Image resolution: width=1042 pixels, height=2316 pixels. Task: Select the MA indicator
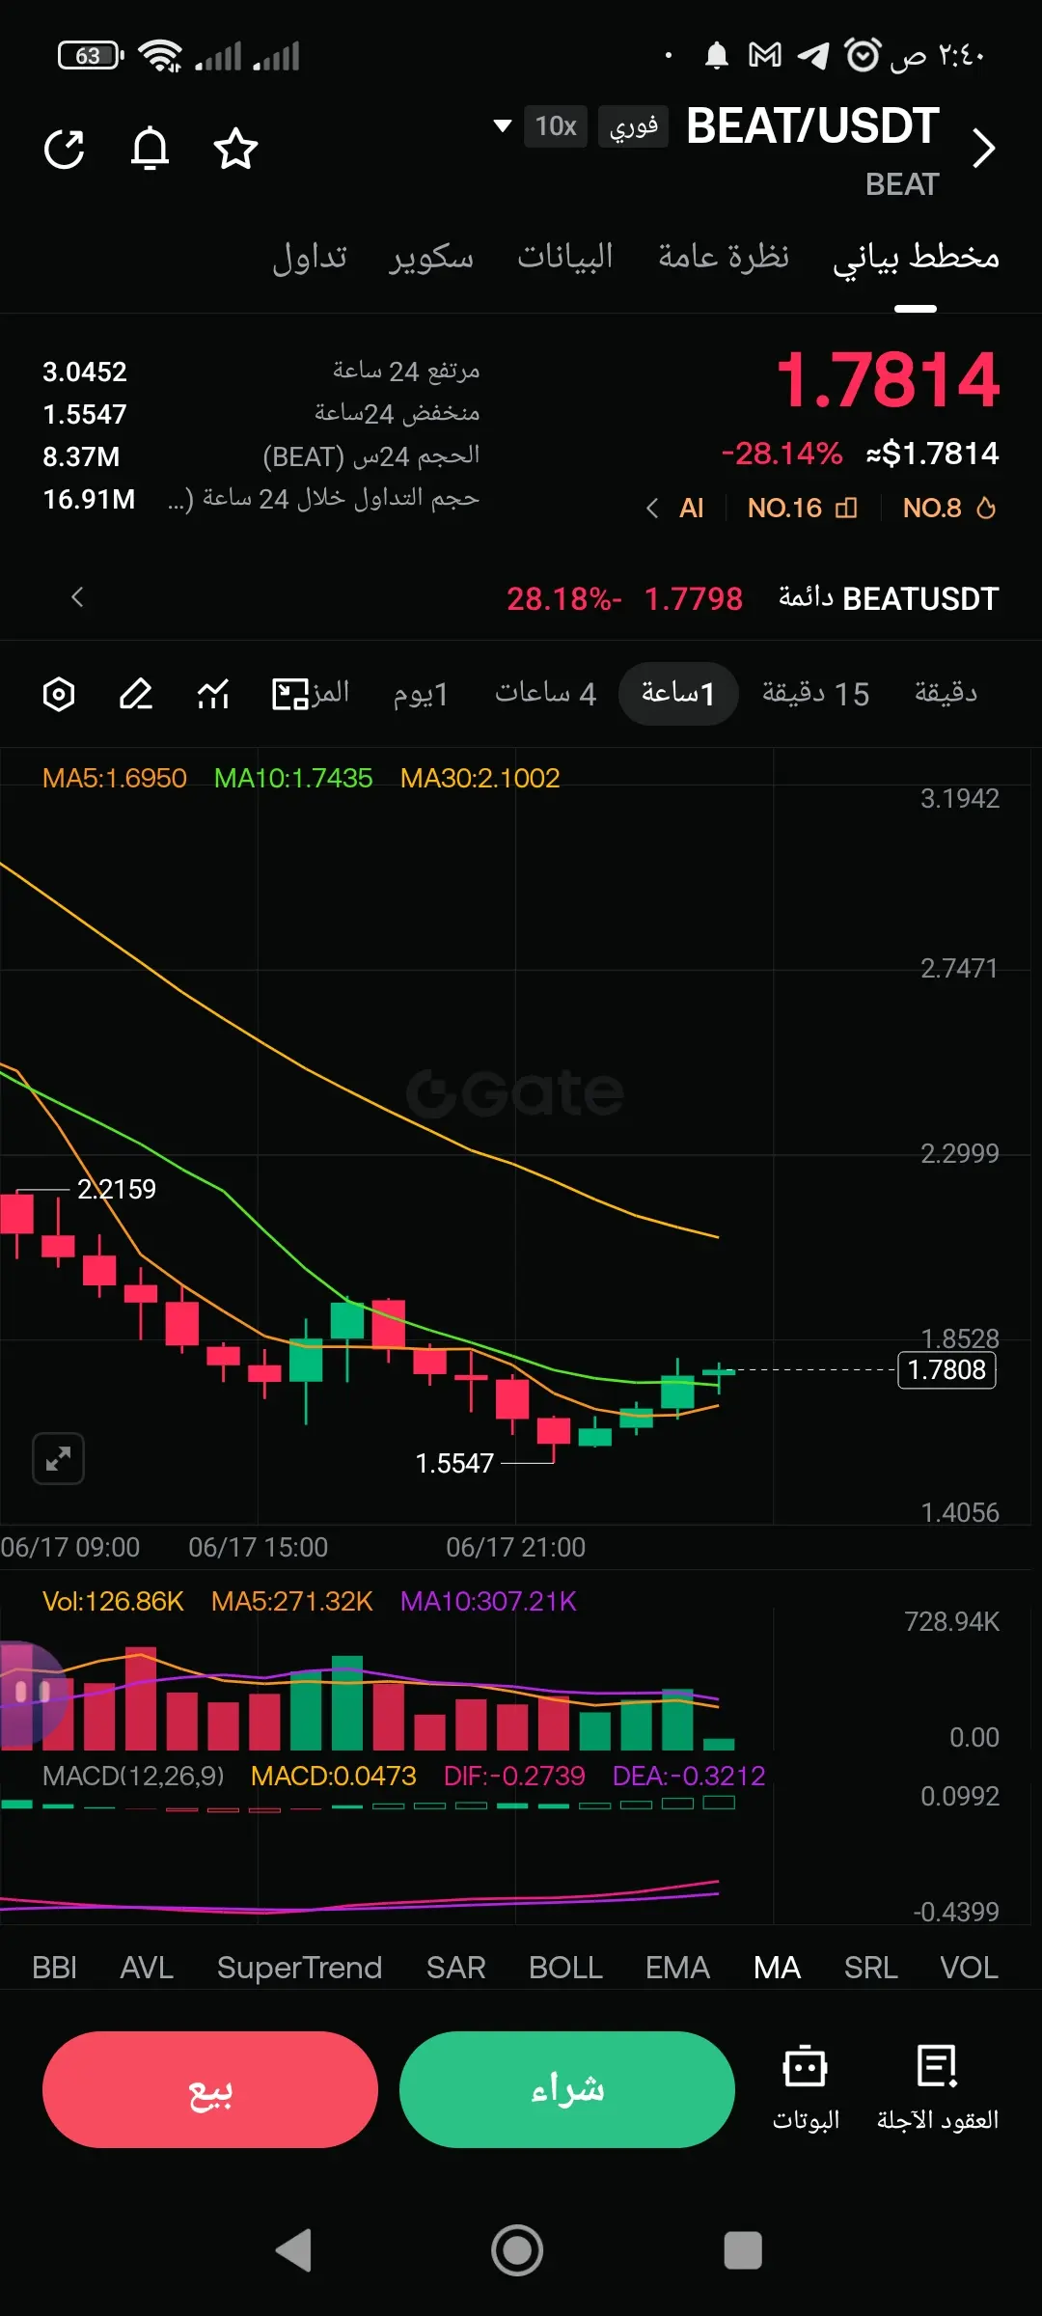pos(777,1968)
